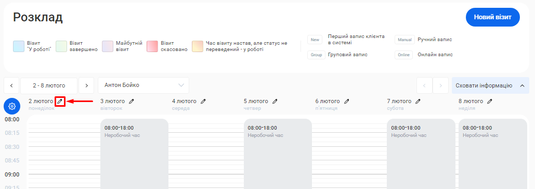Click the Group legend badge
The image size is (535, 189).
tap(316, 55)
